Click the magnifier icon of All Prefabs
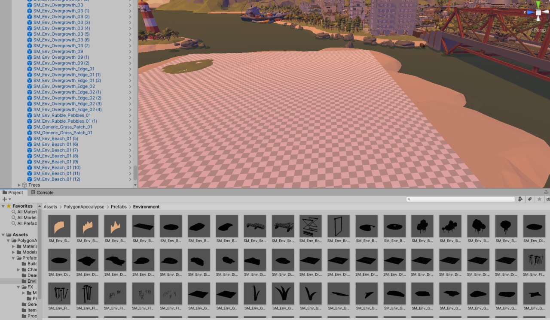Screen dimensions: 550x320 click(14, 223)
